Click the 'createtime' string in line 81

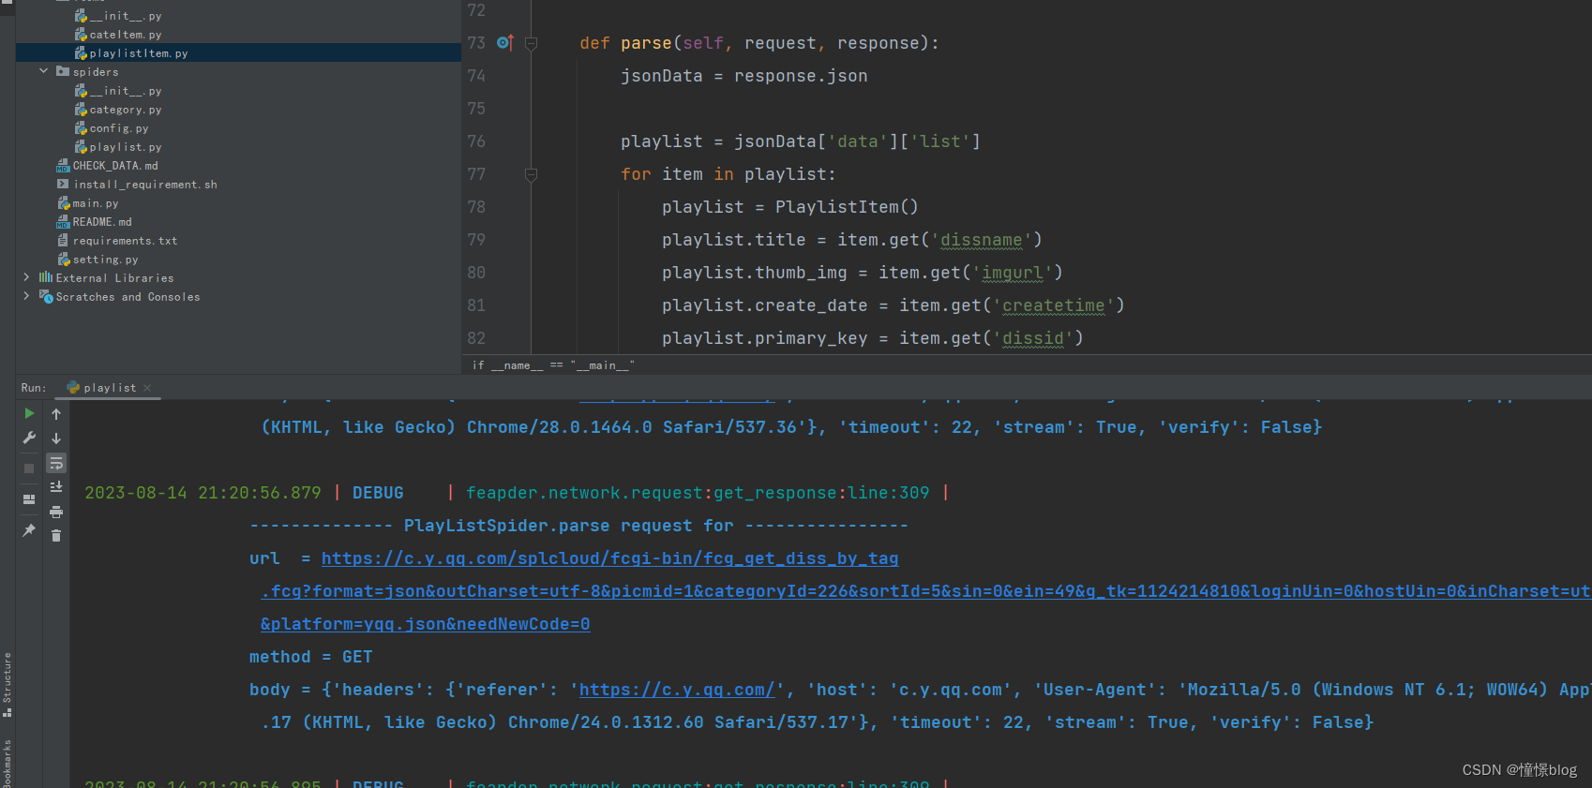tap(1053, 305)
